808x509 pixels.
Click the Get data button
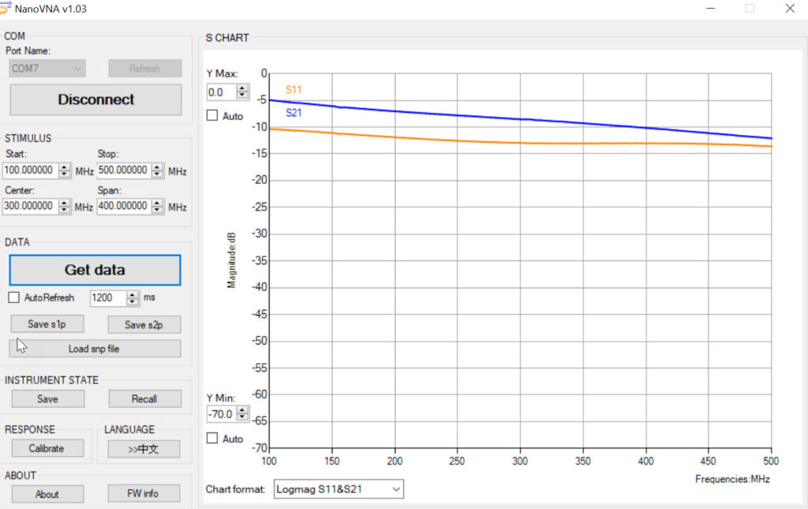click(x=95, y=270)
